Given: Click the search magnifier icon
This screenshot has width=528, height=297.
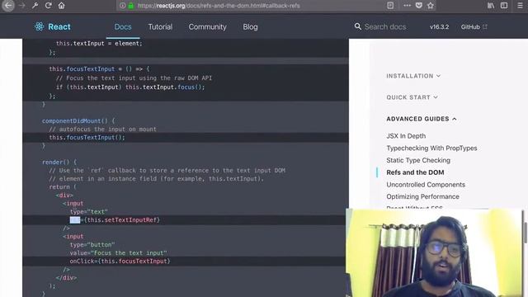Looking at the screenshot, I should coord(357,26).
